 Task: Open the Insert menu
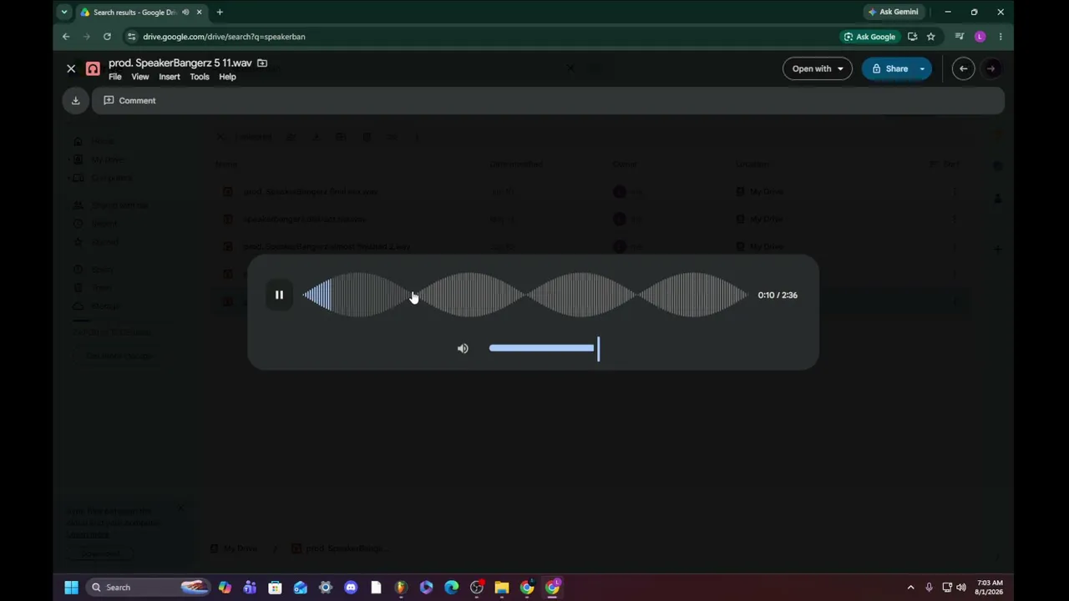pyautogui.click(x=170, y=77)
